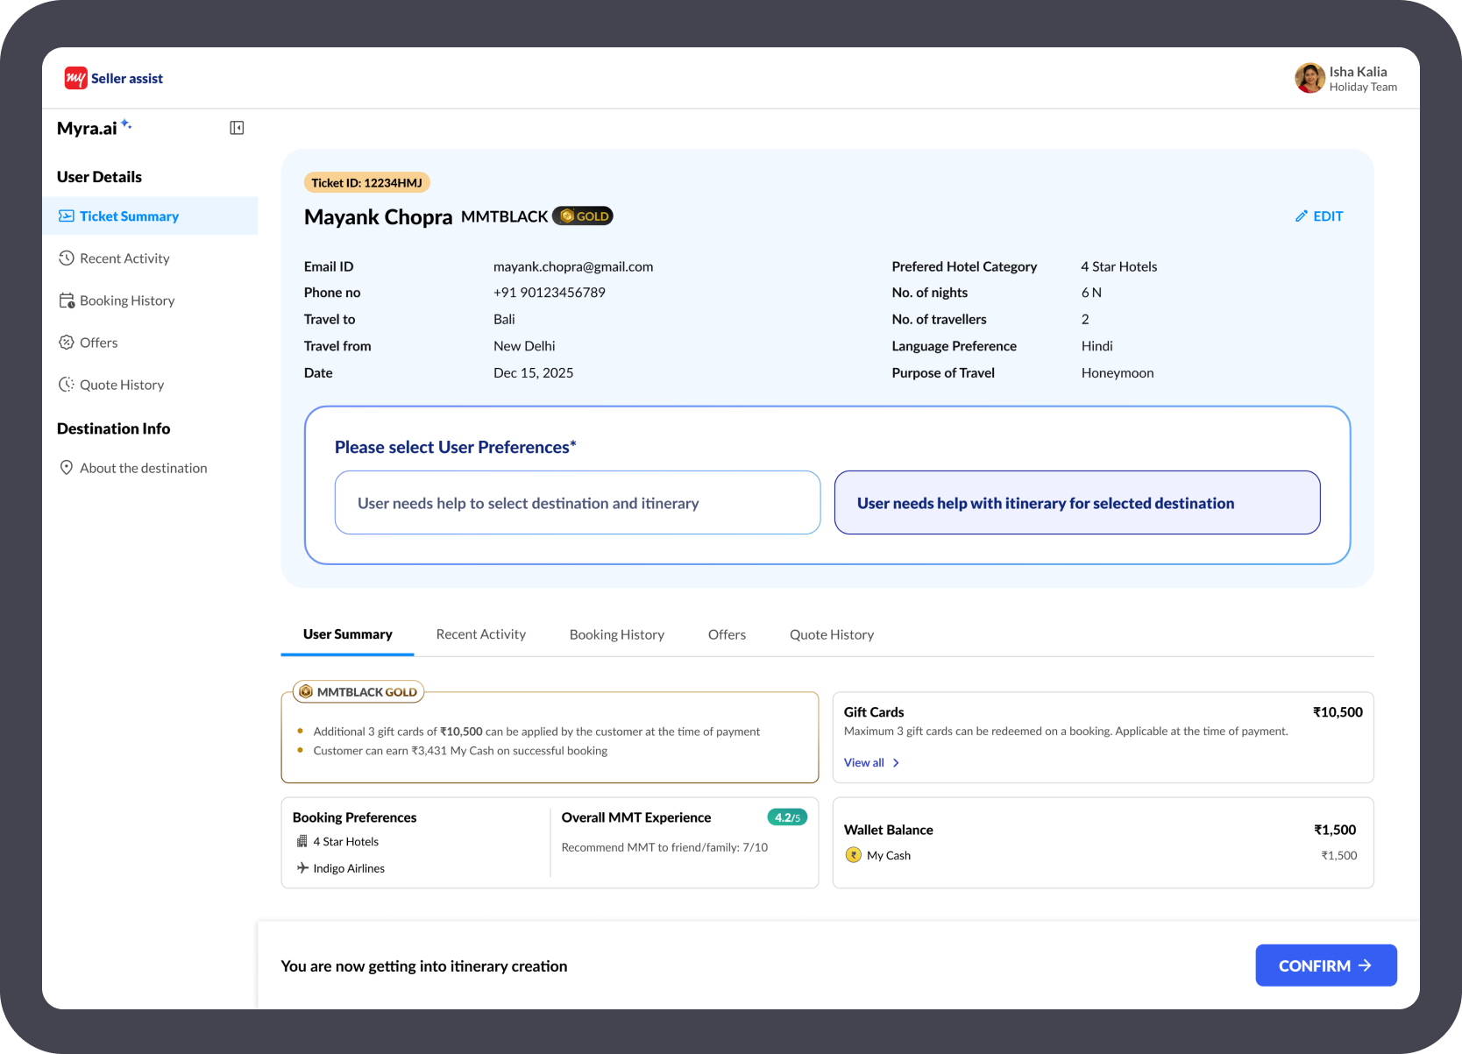Image resolution: width=1462 pixels, height=1054 pixels.
Task: Click the purpose of travel value Honeymoon
Action: click(x=1118, y=373)
